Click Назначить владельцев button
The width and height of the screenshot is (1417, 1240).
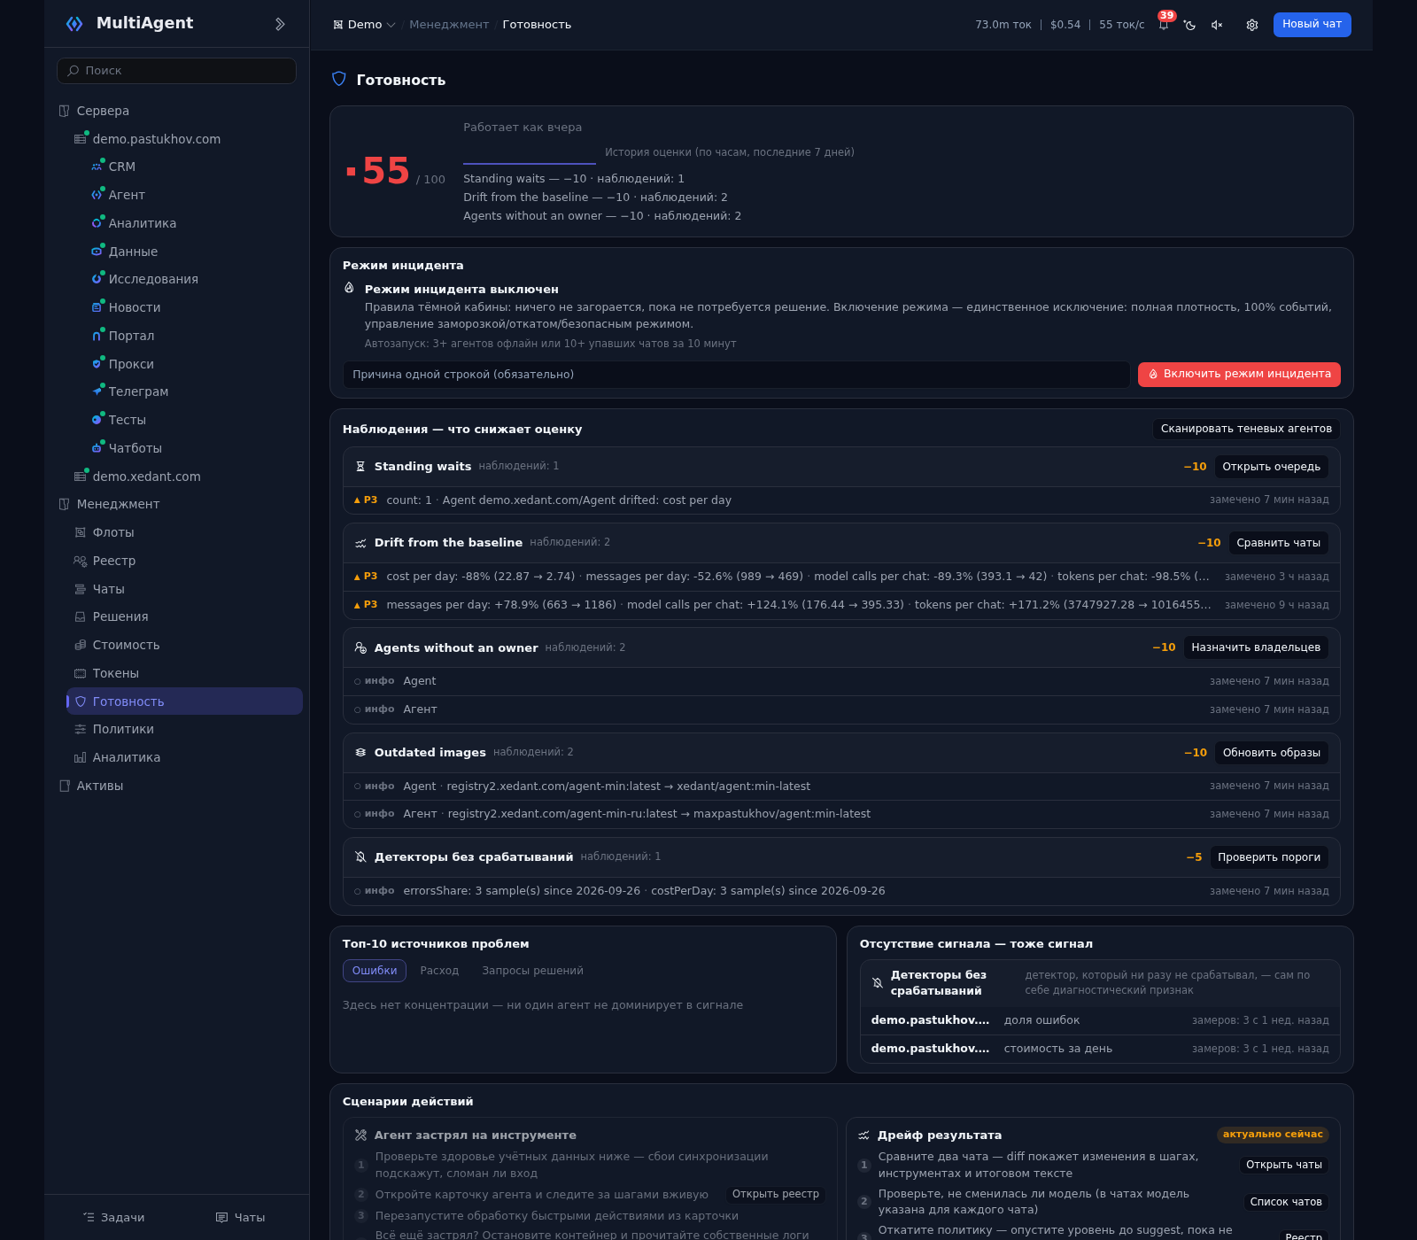[x=1256, y=647]
